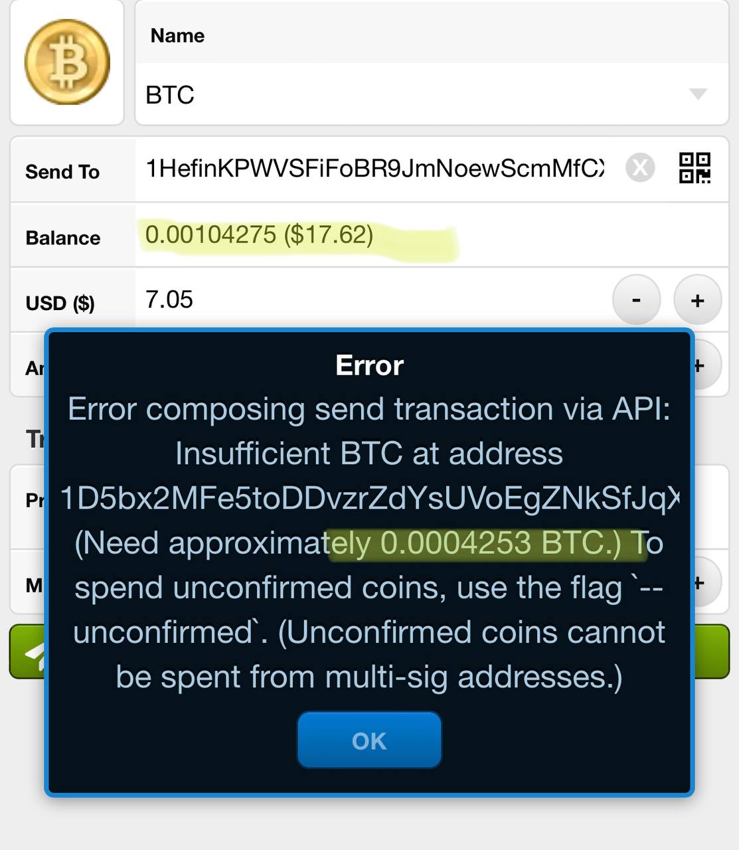Increase USD amount with plus button
Screen dimensions: 739x850
tap(698, 300)
